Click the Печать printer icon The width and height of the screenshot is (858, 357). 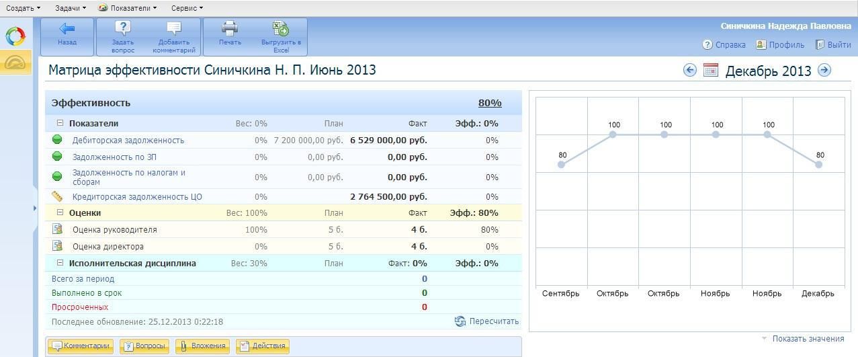pyautogui.click(x=230, y=29)
